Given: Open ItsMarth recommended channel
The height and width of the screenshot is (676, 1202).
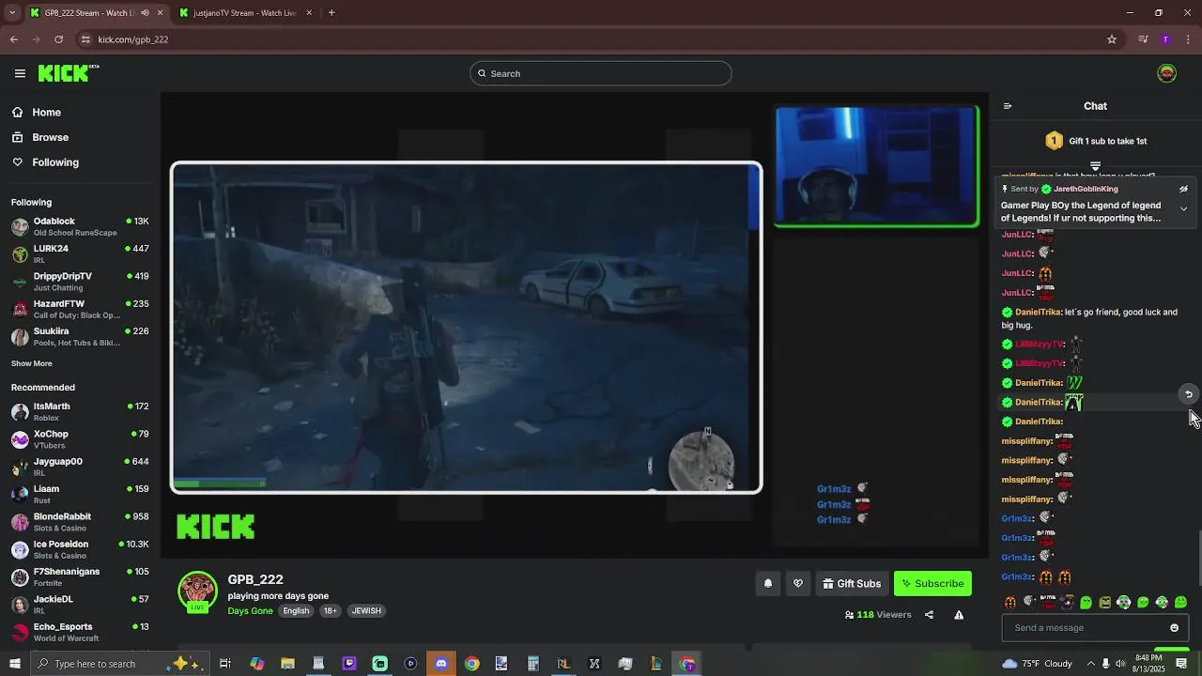Looking at the screenshot, I should pos(80,411).
